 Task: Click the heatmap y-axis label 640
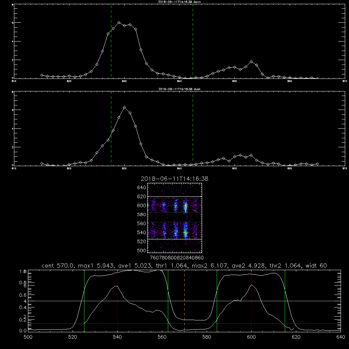click(x=142, y=187)
